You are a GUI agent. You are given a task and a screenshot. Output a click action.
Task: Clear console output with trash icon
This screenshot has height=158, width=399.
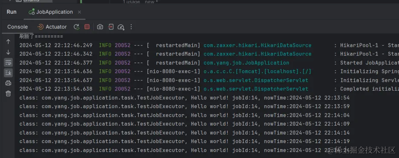(x=8, y=93)
